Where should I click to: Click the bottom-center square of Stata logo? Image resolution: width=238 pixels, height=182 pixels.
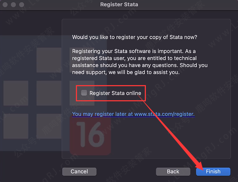point(49,126)
